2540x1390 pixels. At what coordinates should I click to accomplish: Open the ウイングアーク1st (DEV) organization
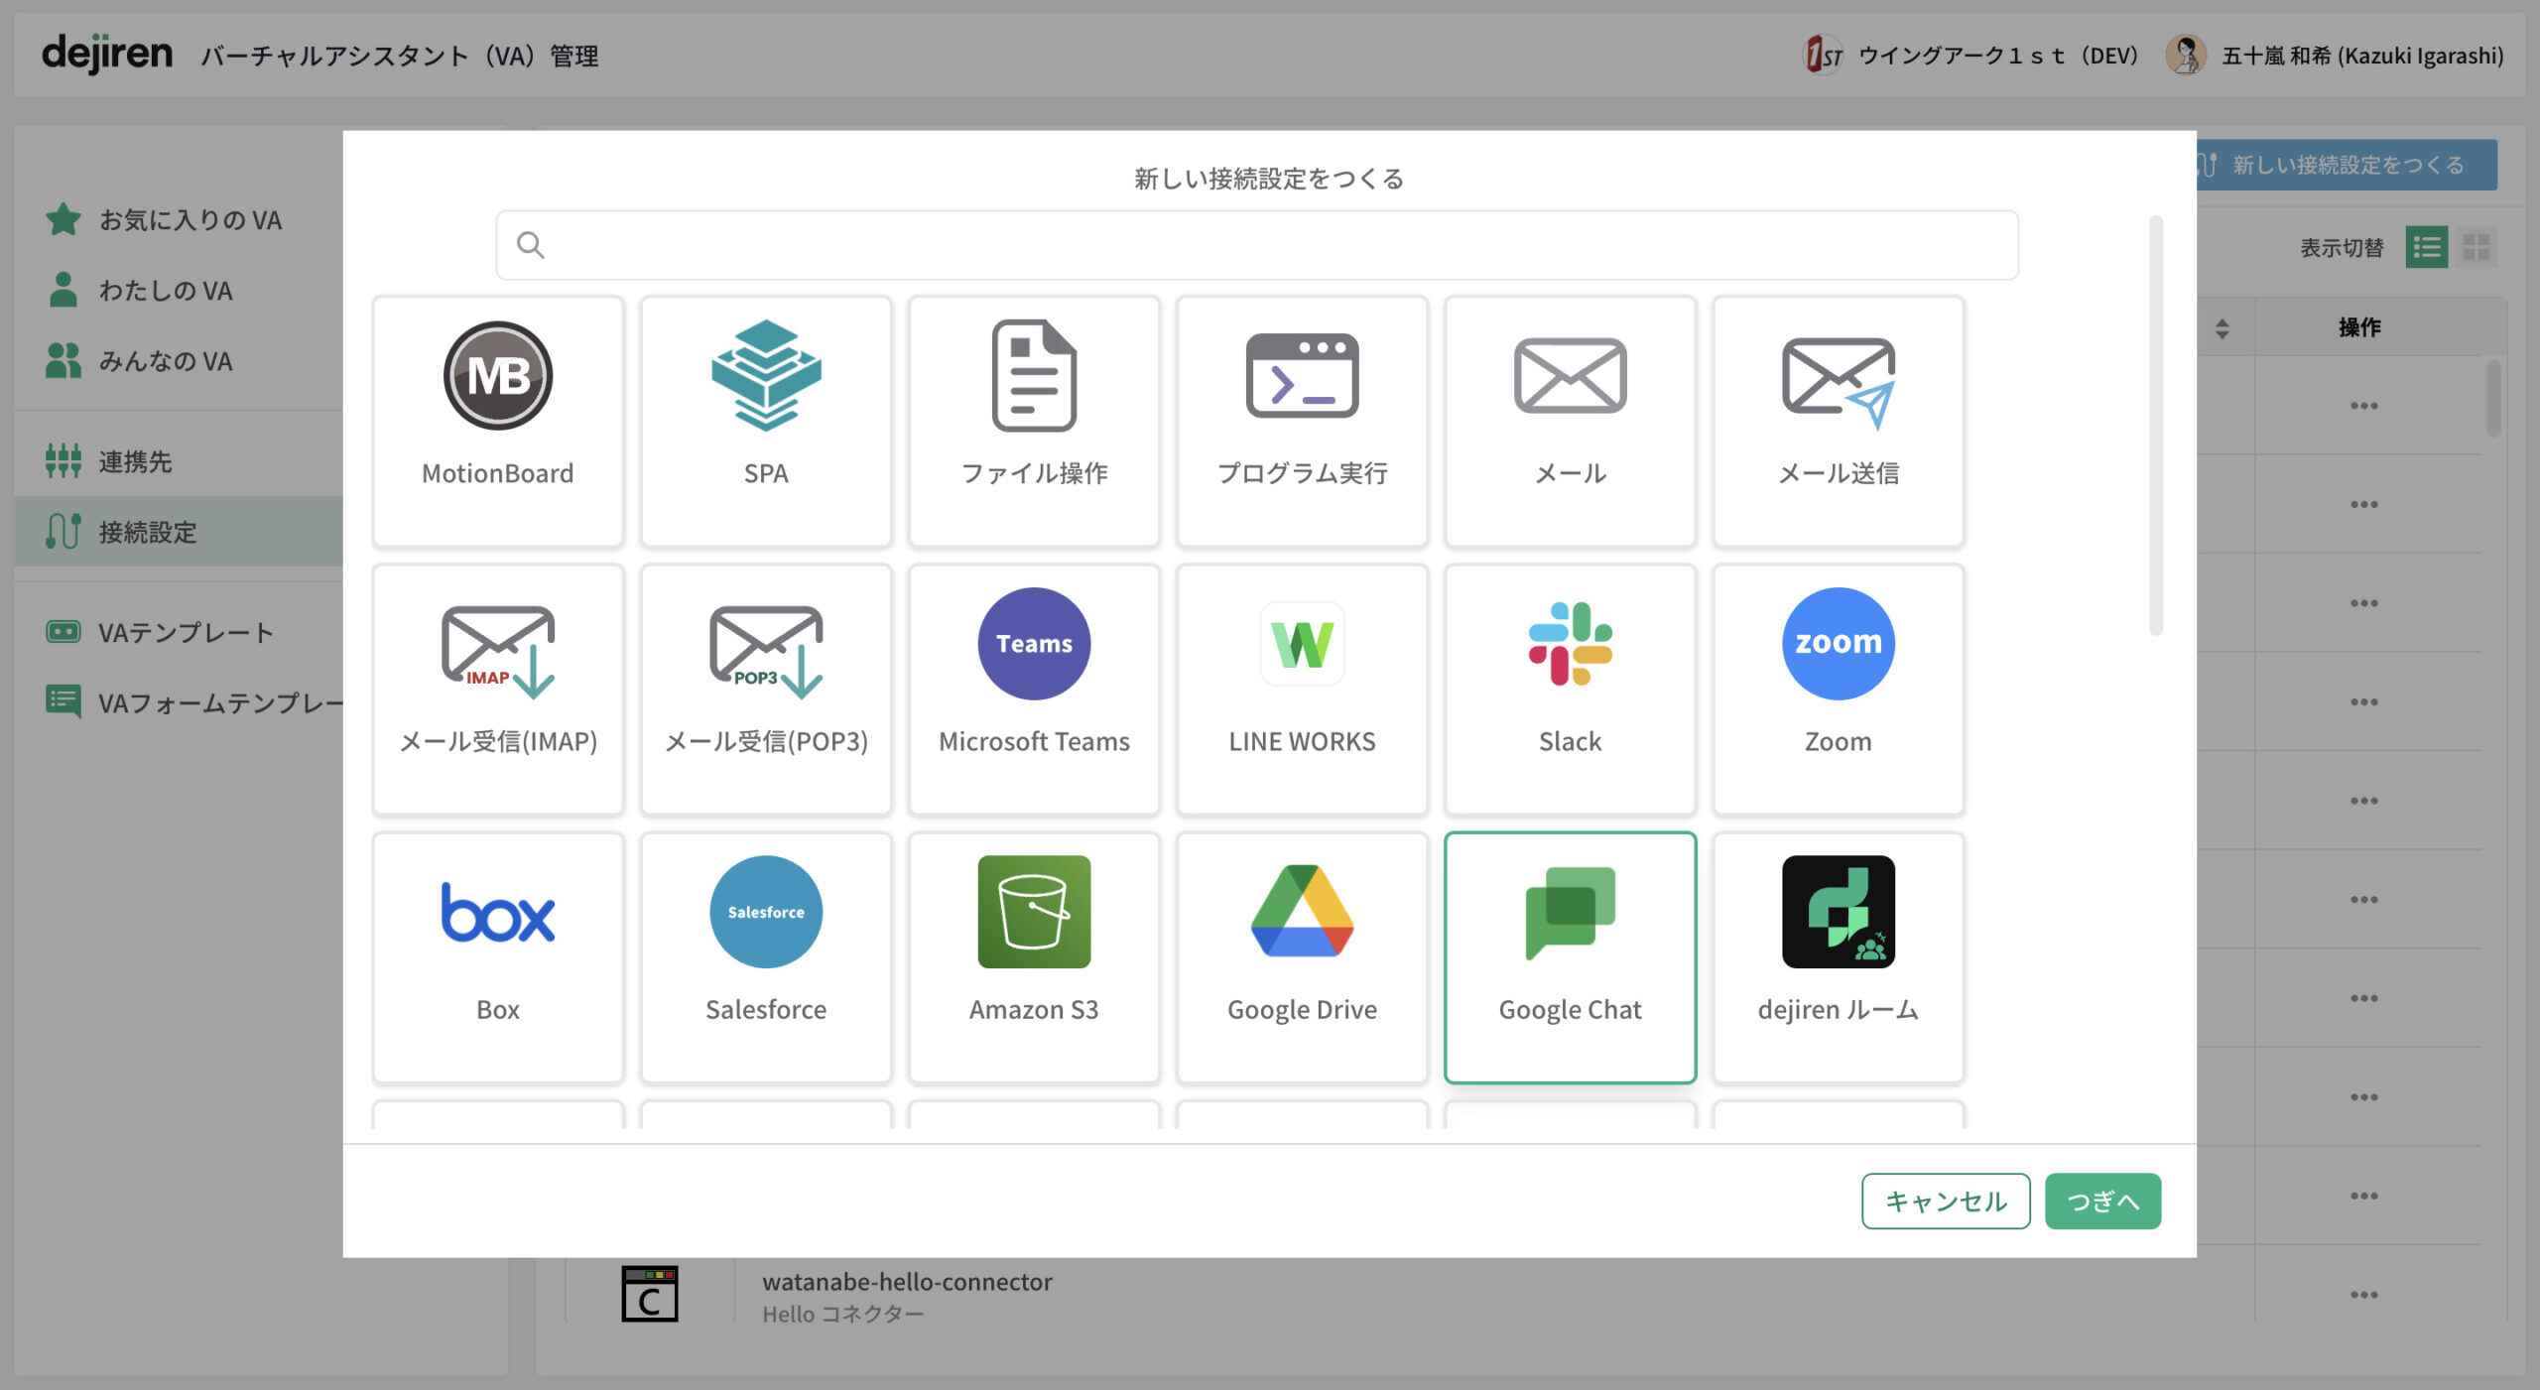[x=1970, y=55]
